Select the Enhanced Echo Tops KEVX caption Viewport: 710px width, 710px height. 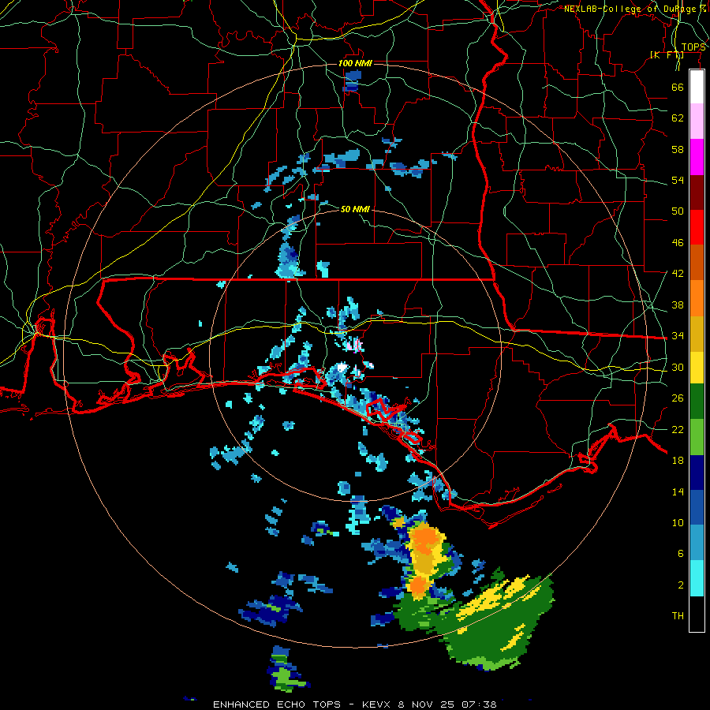coord(355,704)
